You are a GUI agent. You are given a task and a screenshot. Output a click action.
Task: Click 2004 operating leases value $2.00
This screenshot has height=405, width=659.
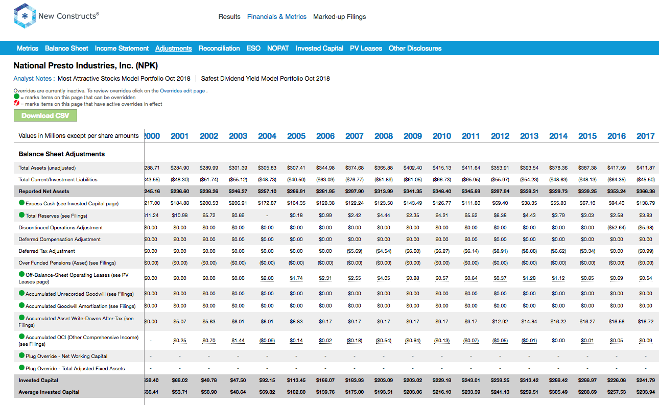(x=267, y=278)
